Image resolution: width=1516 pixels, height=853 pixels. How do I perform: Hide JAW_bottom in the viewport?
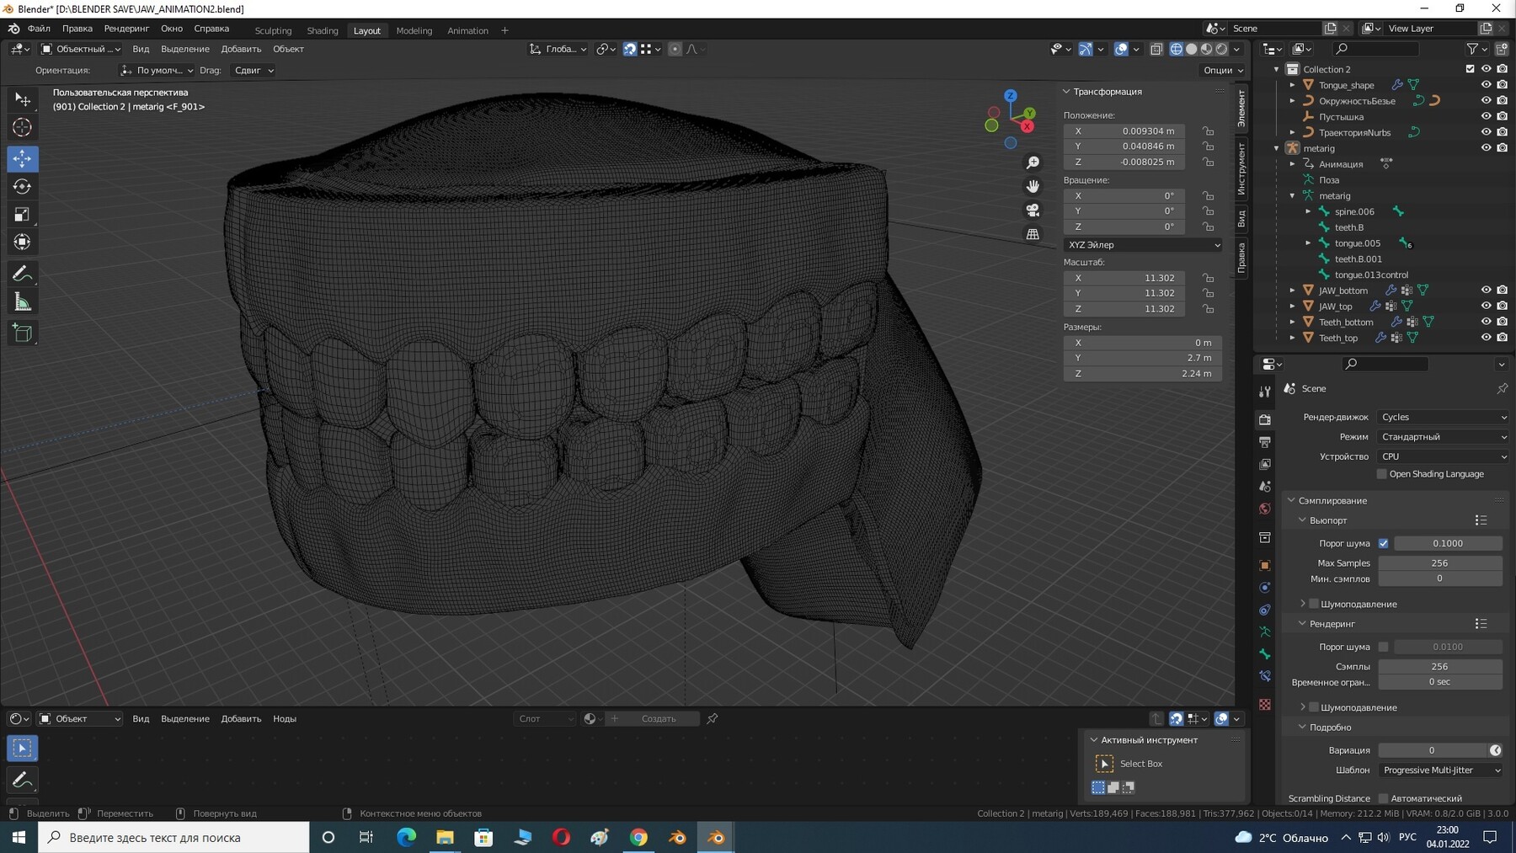pos(1487,290)
